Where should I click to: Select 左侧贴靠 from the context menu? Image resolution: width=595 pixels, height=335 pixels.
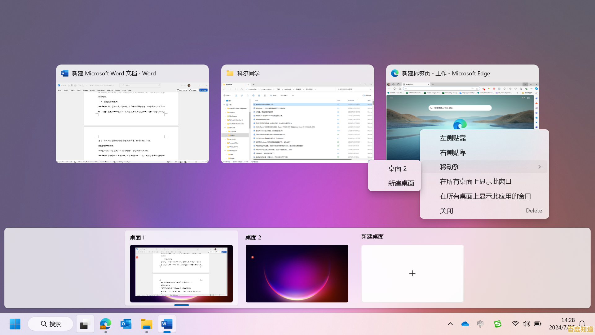click(453, 138)
